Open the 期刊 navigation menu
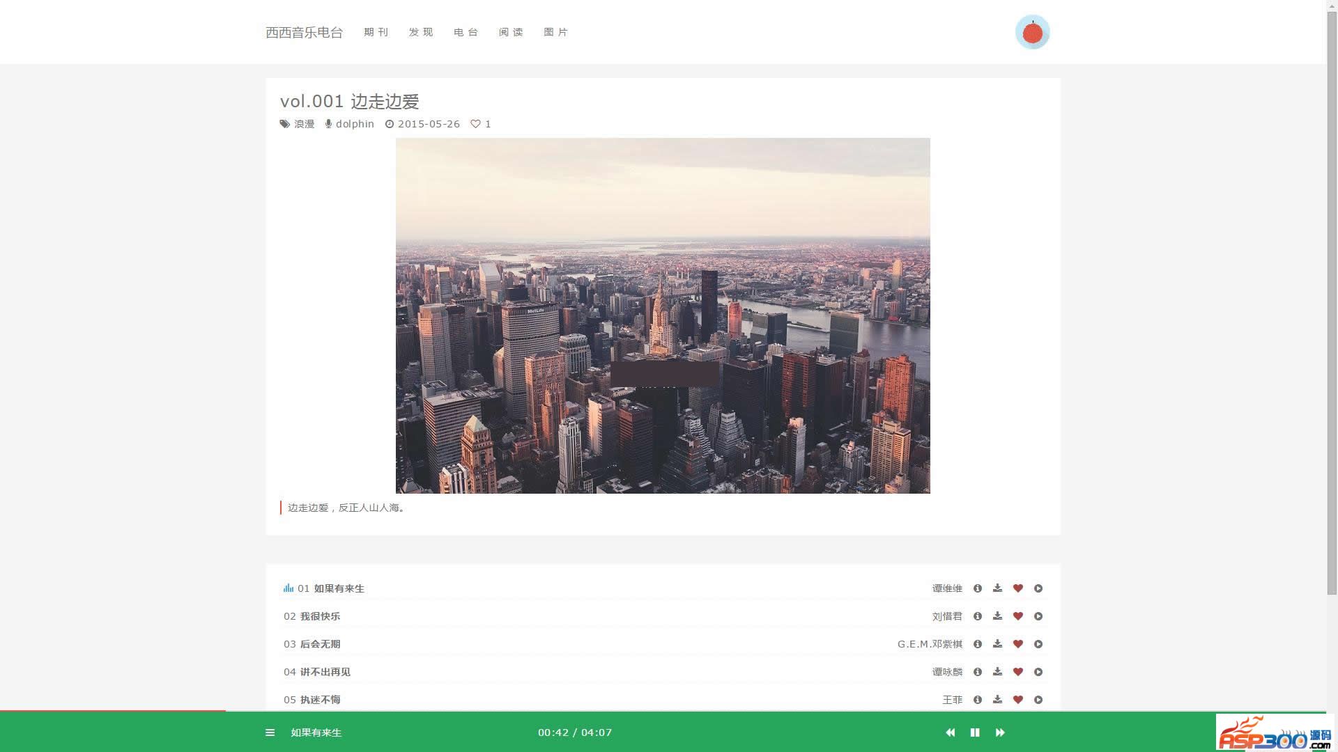This screenshot has height=752, width=1338. (376, 32)
